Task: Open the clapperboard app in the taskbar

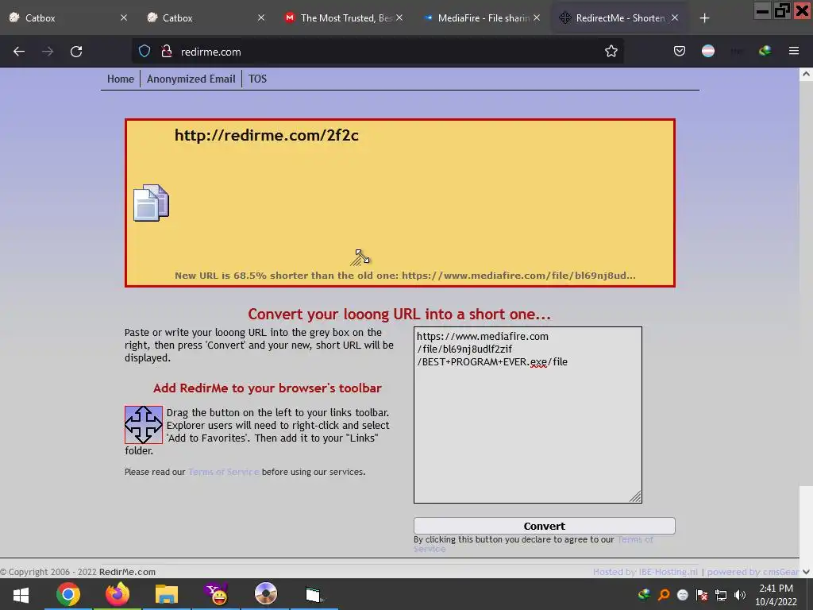Action: [314, 594]
